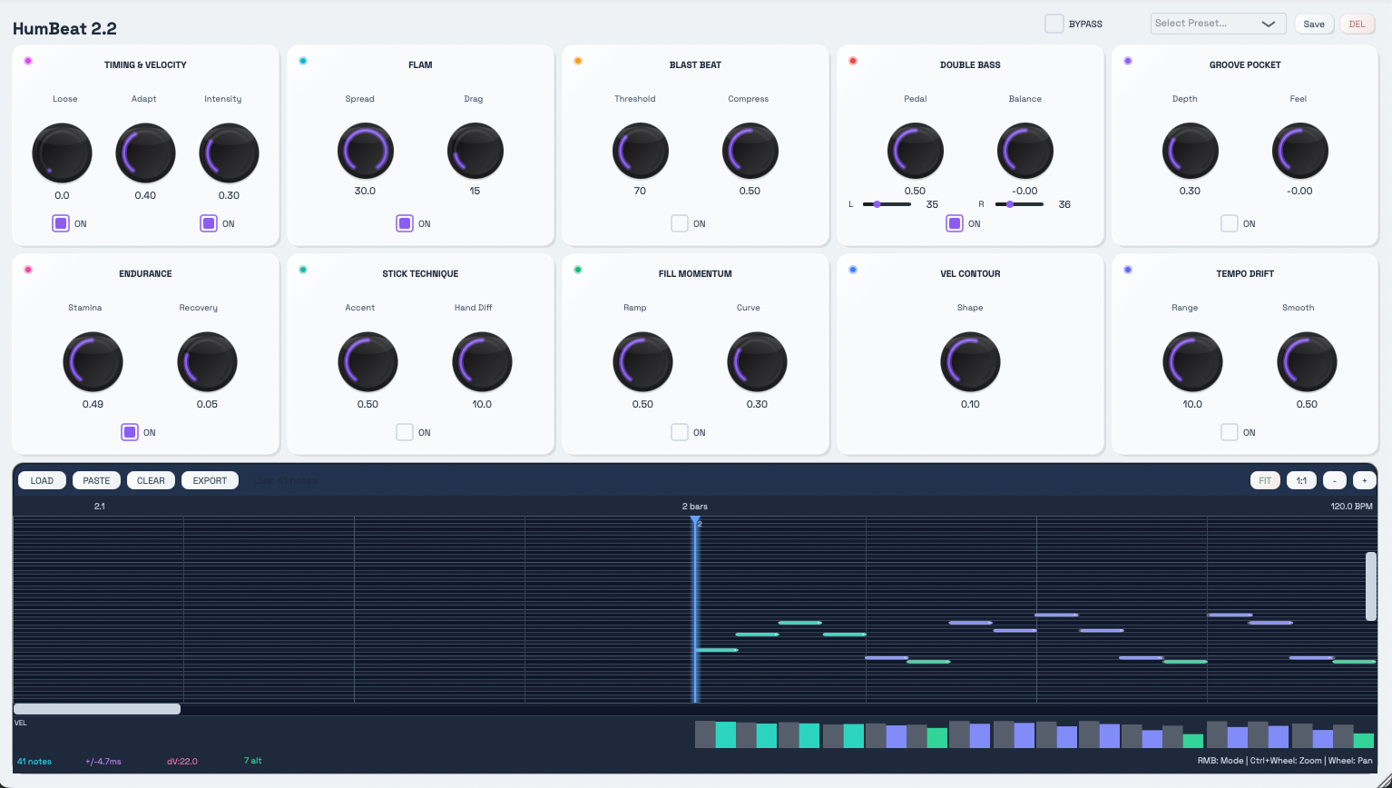
Task: Click the Blast Beat Compress knob
Action: 750,151
